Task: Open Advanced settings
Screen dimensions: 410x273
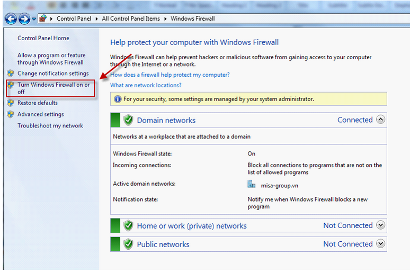Action: (41, 114)
